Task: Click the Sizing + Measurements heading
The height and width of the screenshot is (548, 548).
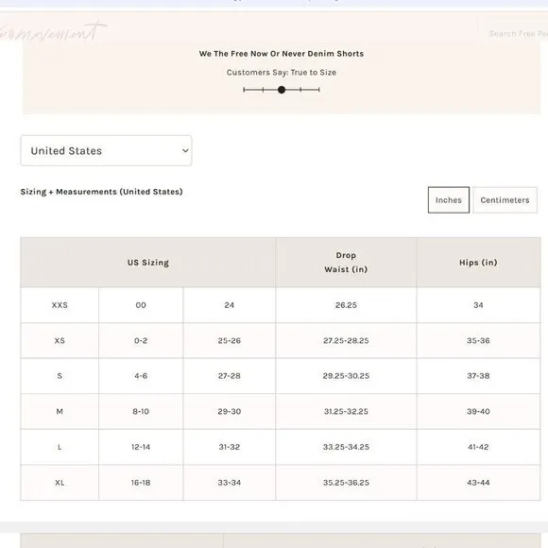Action: coord(101,192)
